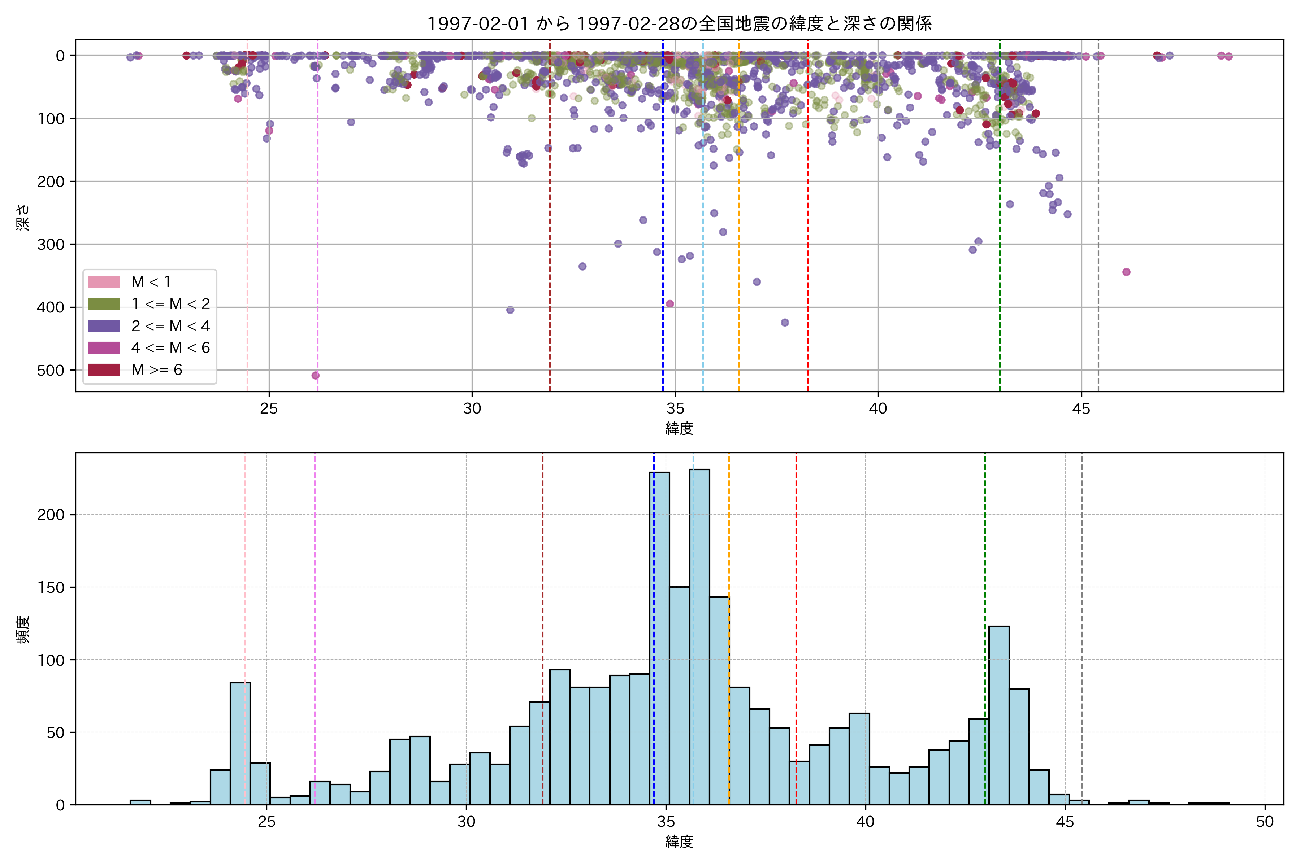
Task: Click the green 1 <= M < 2 swatch
Action: coord(104,304)
